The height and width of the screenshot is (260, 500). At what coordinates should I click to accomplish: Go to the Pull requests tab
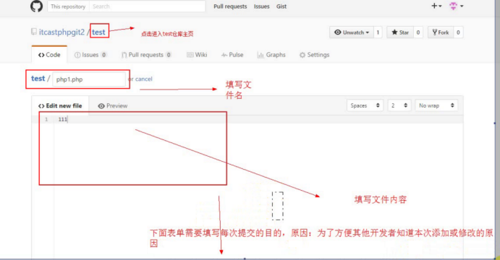tap(146, 55)
